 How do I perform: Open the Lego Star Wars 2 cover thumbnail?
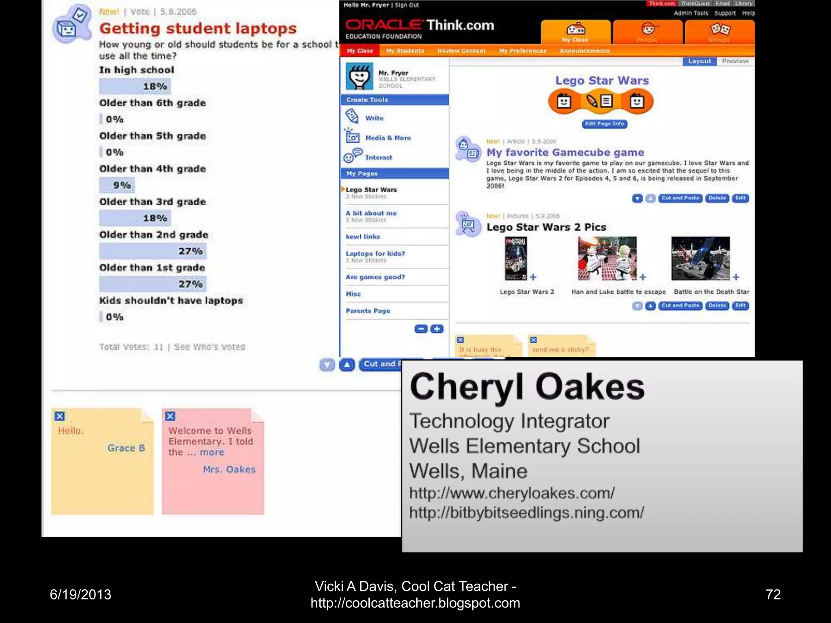click(x=516, y=258)
